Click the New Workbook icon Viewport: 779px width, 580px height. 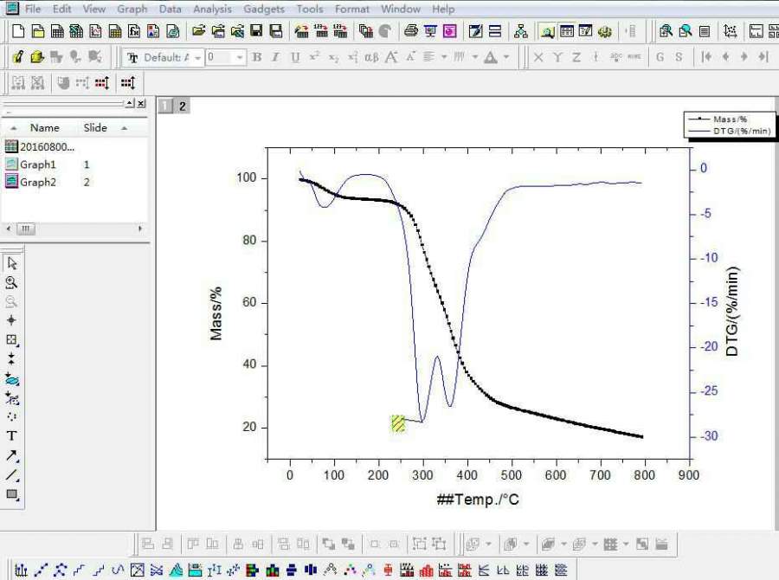pyautogui.click(x=57, y=31)
